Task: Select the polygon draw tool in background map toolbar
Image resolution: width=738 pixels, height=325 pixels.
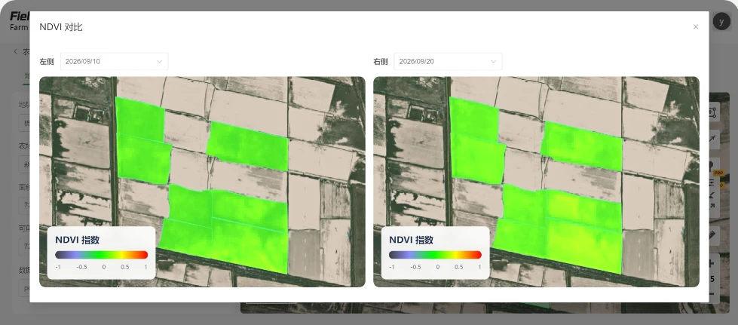Action: 712,112
